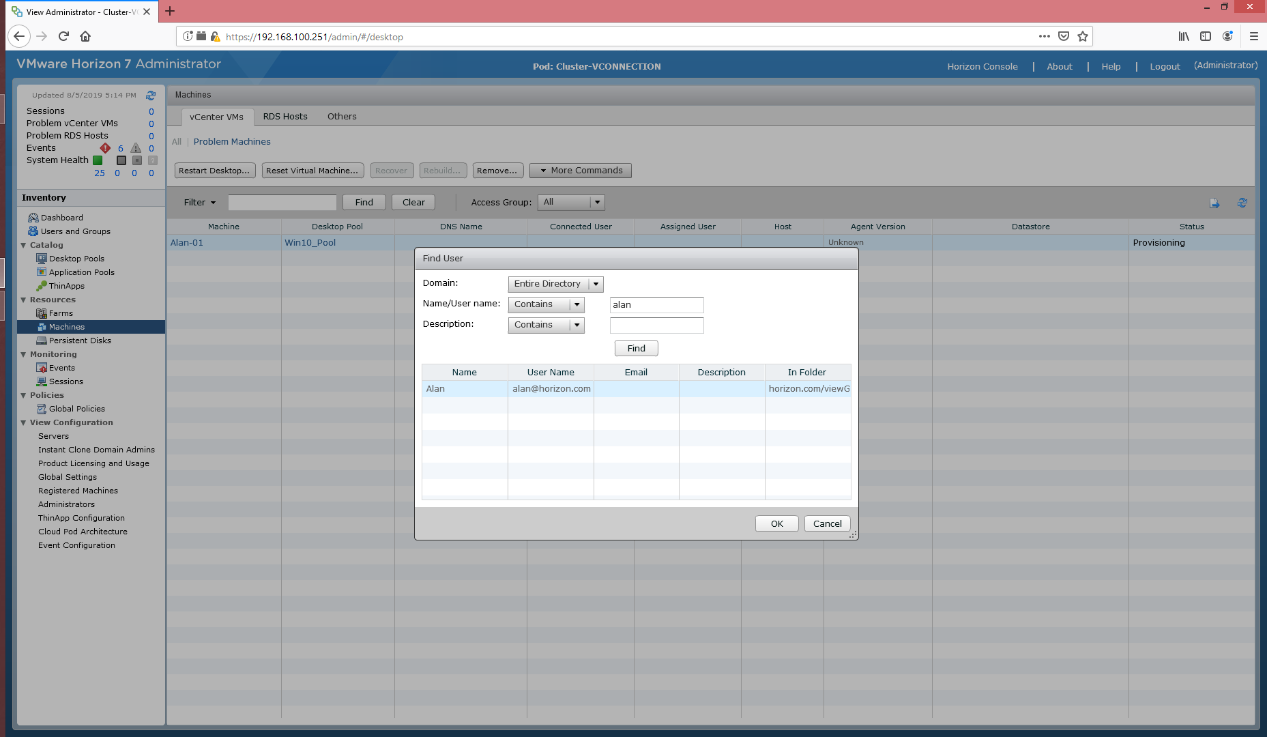The image size is (1267, 737).
Task: Collapse the Catalog tree section
Action: 24,245
